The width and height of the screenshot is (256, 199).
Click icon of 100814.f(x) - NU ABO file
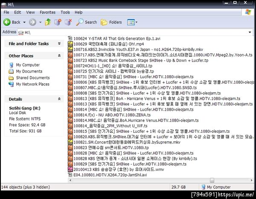70,115
